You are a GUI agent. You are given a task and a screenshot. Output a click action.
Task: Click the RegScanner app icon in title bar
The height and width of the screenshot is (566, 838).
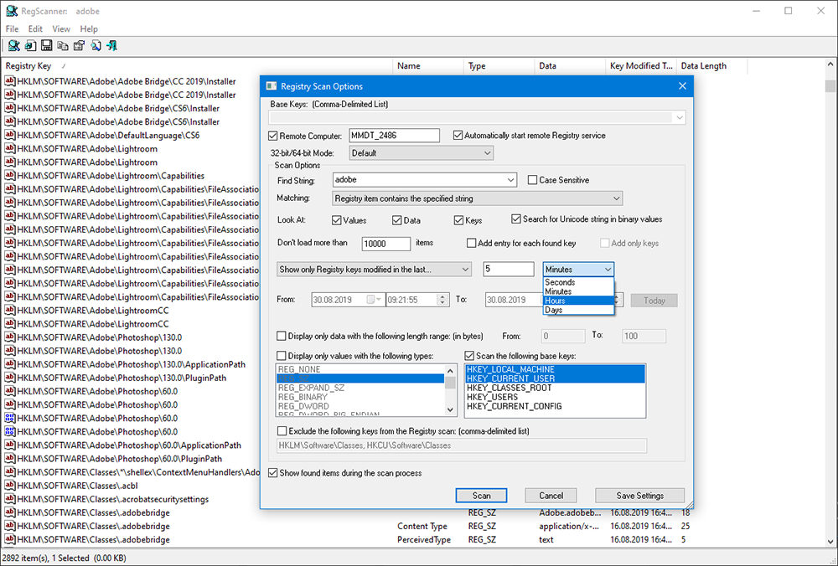[x=11, y=11]
